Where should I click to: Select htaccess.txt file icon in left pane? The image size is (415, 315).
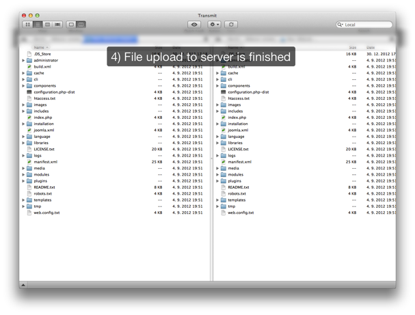29,98
